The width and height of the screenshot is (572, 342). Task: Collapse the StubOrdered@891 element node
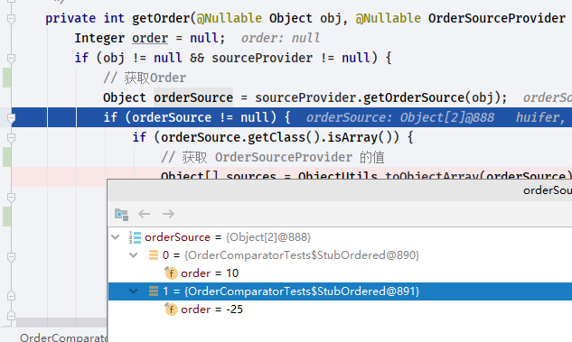pos(134,291)
